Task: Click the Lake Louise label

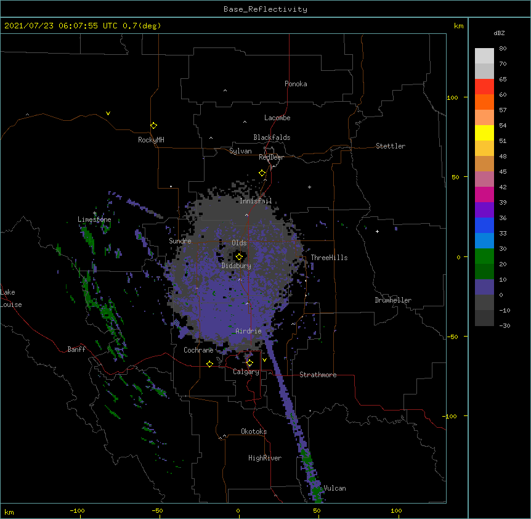Action: coord(11,298)
